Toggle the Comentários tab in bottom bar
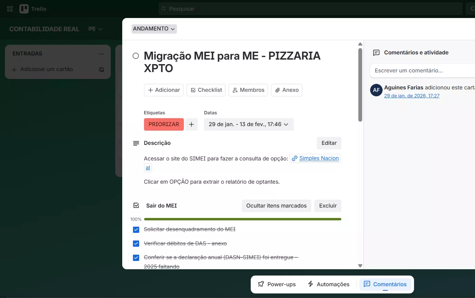Screen dimensions: 475x298 385,284
